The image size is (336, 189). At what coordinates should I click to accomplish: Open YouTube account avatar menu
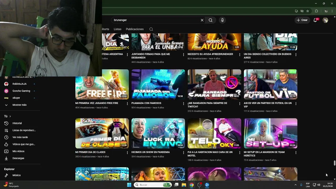[x=325, y=20]
